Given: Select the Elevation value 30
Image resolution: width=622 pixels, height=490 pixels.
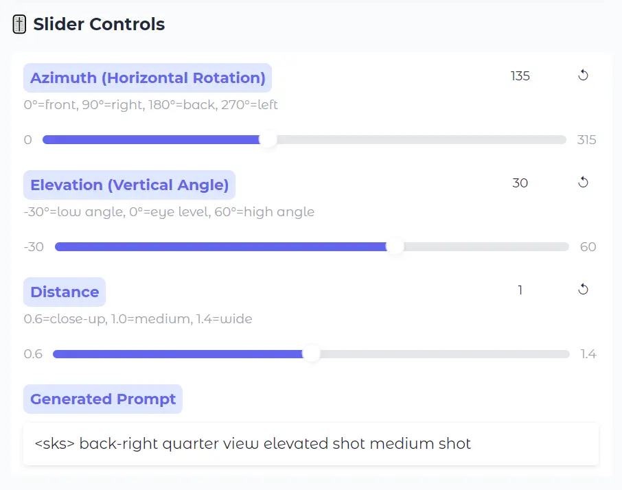Looking at the screenshot, I should tap(520, 183).
